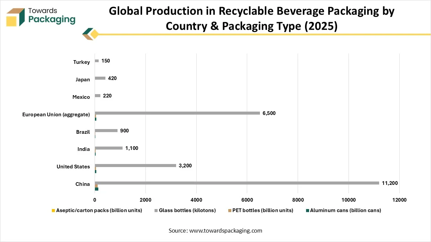
Task: Click the Aluminum cans (billion cans) legend text
Action: click(345, 211)
